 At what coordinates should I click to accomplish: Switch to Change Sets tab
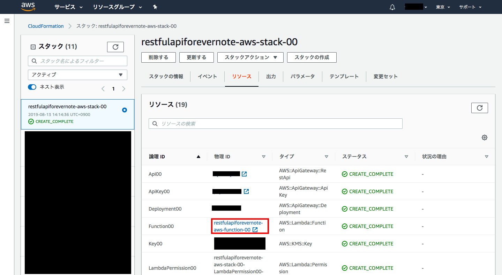click(385, 77)
